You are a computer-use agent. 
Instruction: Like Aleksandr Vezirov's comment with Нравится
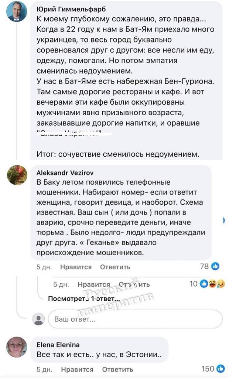pos(76,267)
